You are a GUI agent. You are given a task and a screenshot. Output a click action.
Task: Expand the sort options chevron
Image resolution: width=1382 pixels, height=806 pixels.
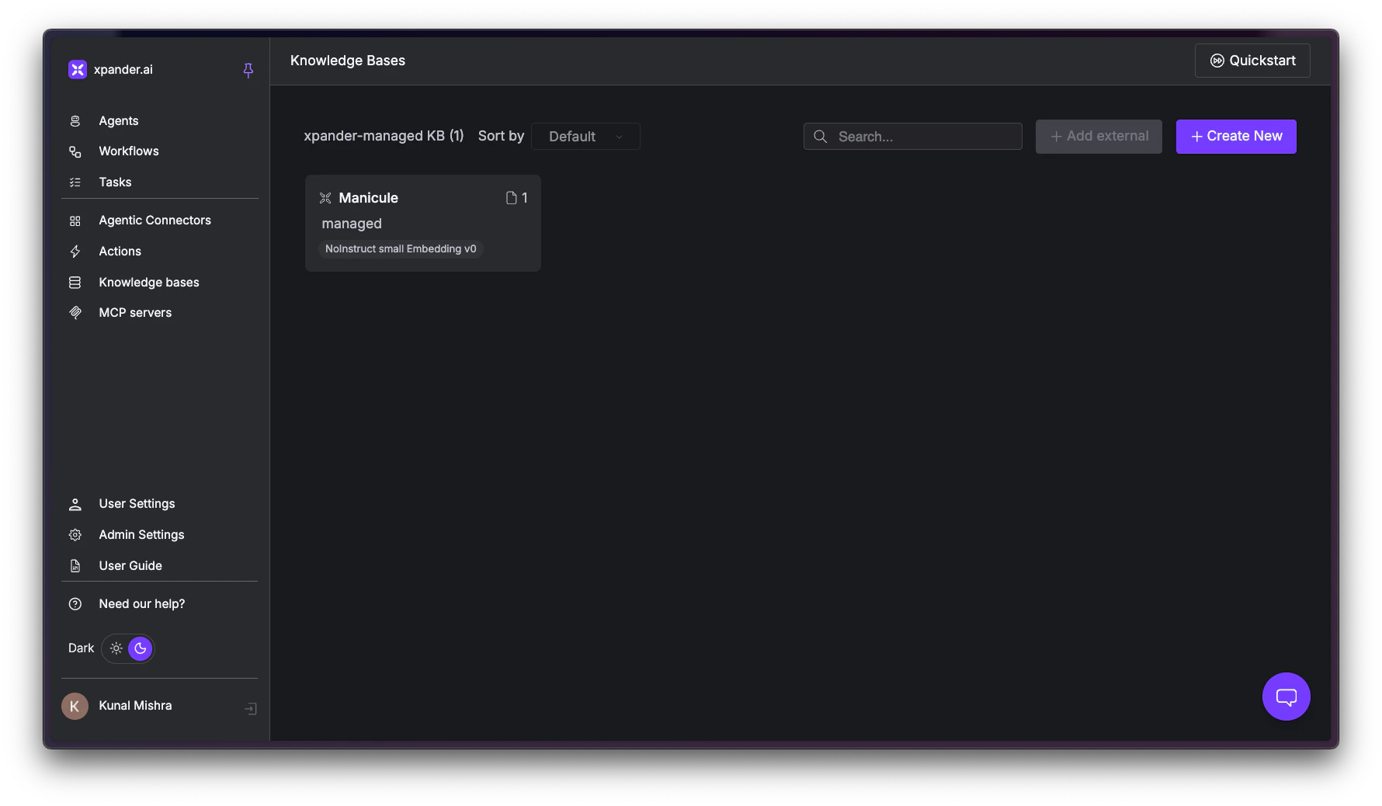point(619,137)
